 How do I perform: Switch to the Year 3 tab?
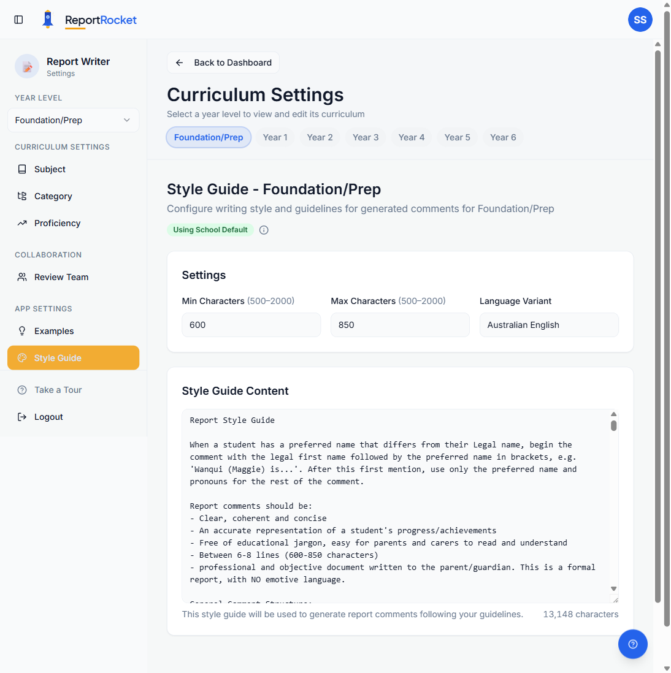[x=365, y=137]
